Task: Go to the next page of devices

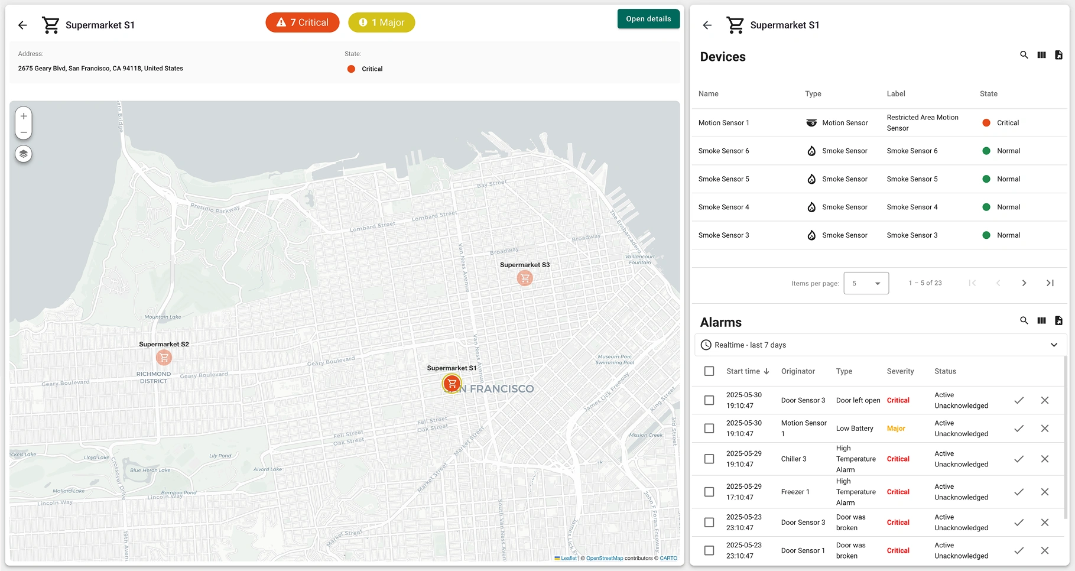Action: click(x=1024, y=283)
